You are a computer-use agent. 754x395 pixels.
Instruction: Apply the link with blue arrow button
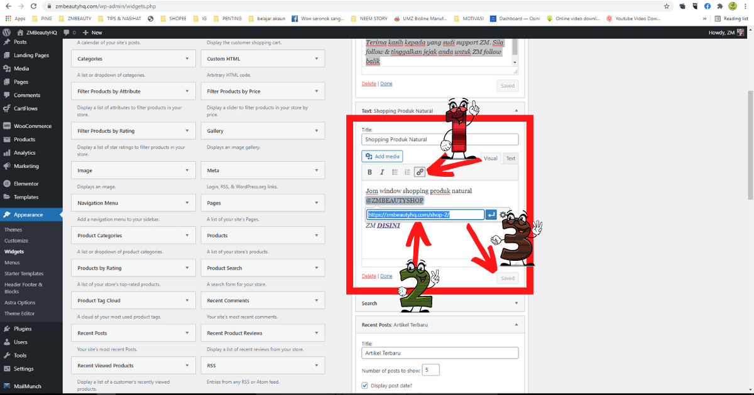(491, 214)
